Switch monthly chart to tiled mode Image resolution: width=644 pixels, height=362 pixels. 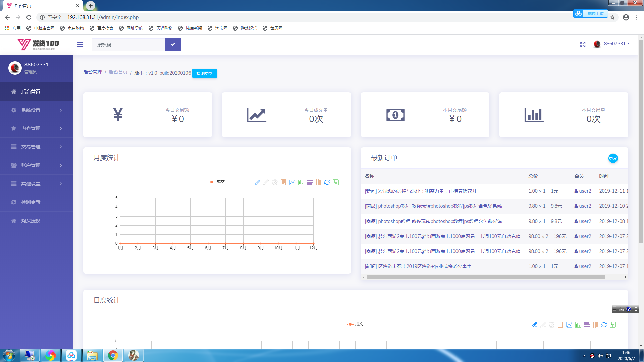click(x=318, y=182)
